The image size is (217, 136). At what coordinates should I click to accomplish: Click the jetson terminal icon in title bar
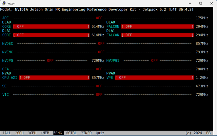(4, 3)
